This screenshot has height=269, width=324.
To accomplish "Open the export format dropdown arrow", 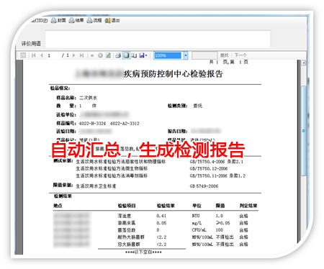I will tap(146, 55).
